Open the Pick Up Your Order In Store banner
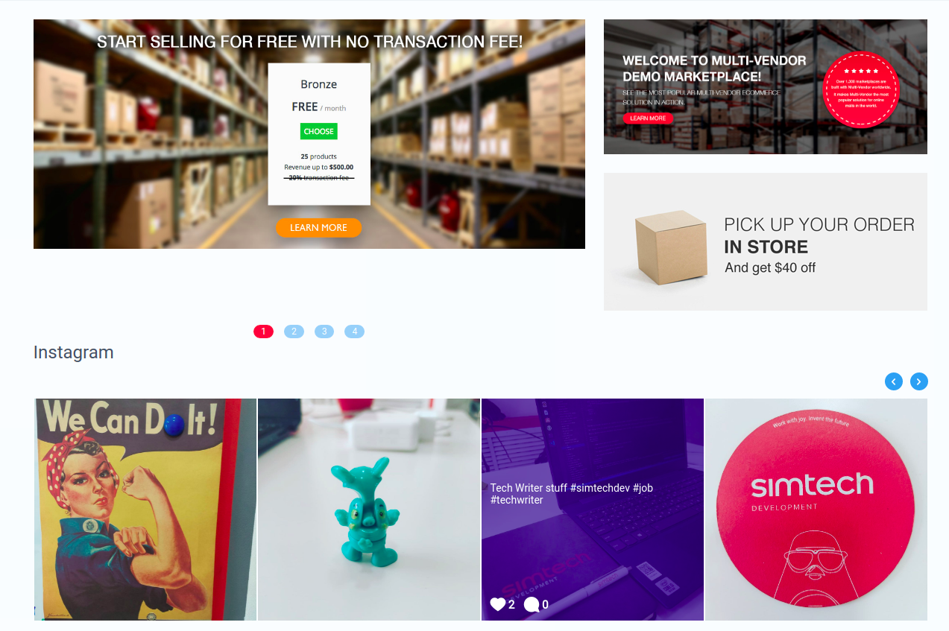This screenshot has width=949, height=631. tap(766, 241)
